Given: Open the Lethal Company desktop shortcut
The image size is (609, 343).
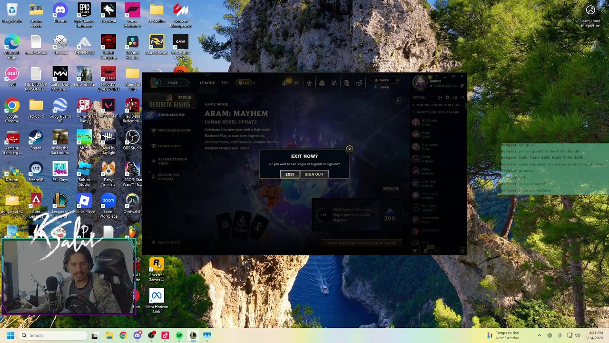Looking at the screenshot, I should (x=108, y=47).
